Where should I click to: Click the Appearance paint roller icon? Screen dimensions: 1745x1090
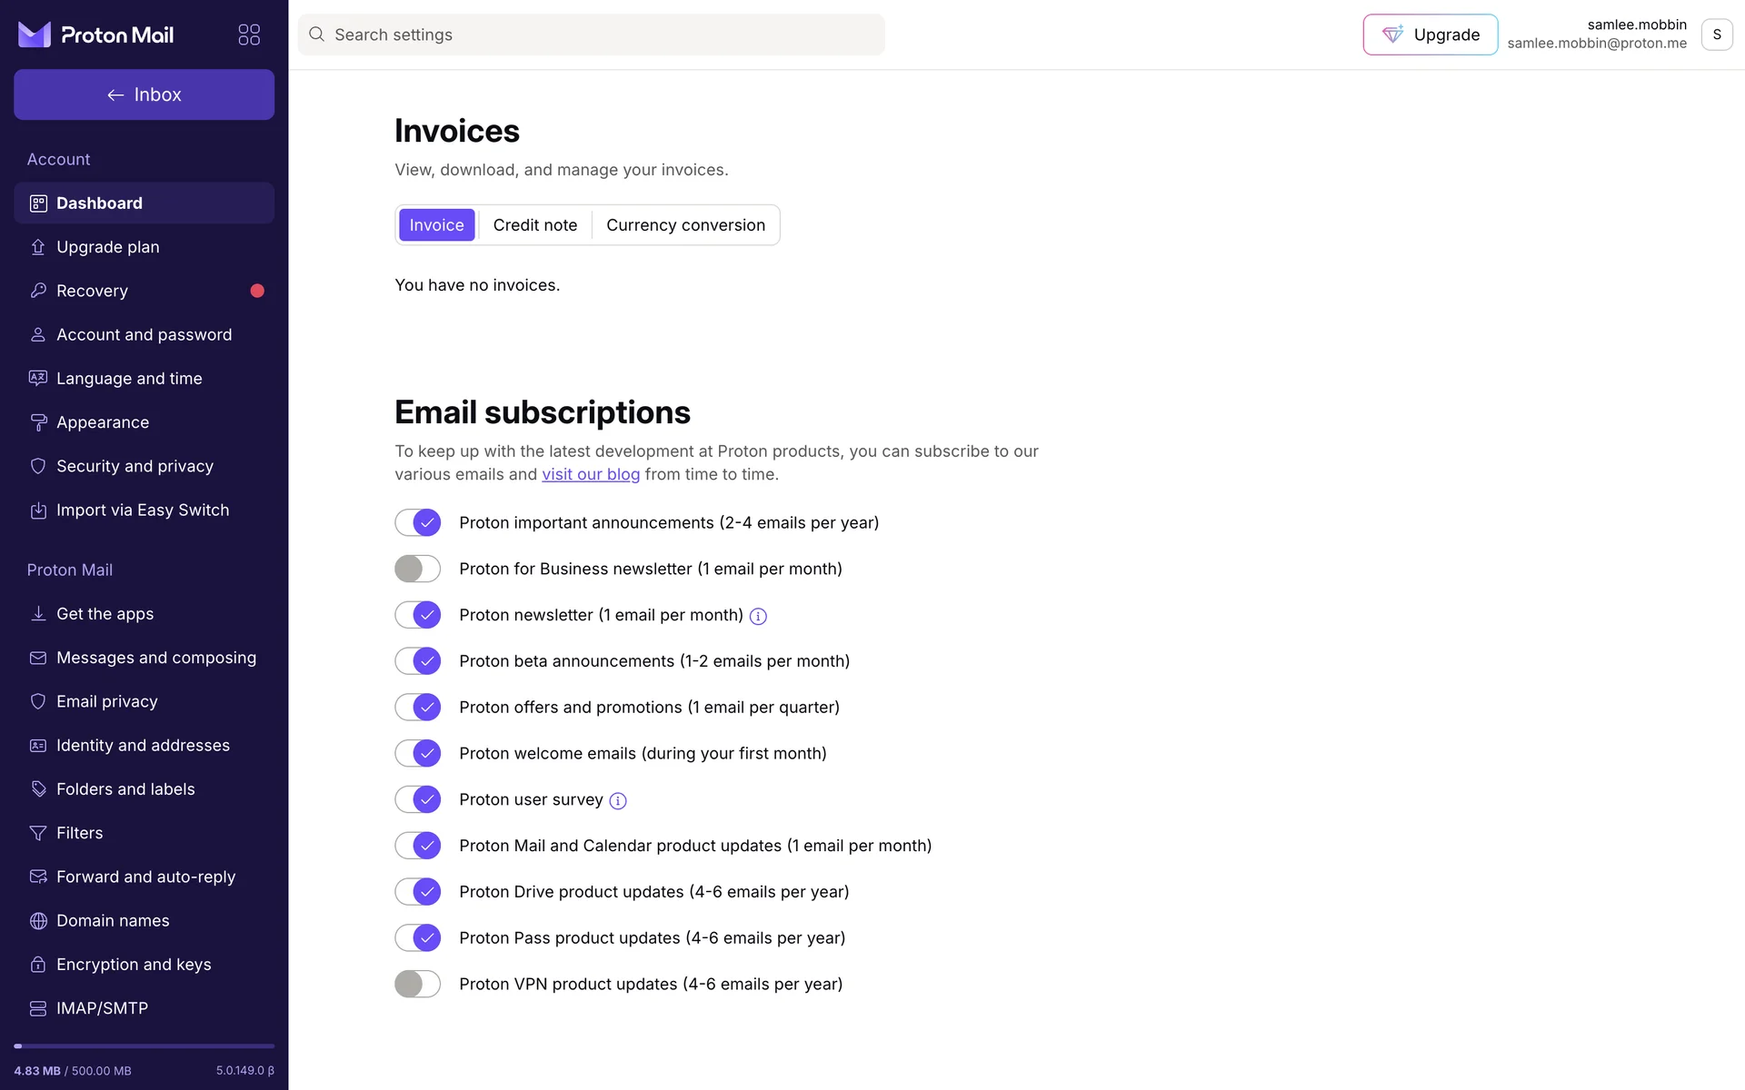[38, 422]
